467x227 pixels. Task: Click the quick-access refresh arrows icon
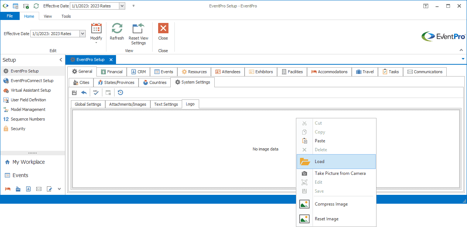(x=36, y=6)
